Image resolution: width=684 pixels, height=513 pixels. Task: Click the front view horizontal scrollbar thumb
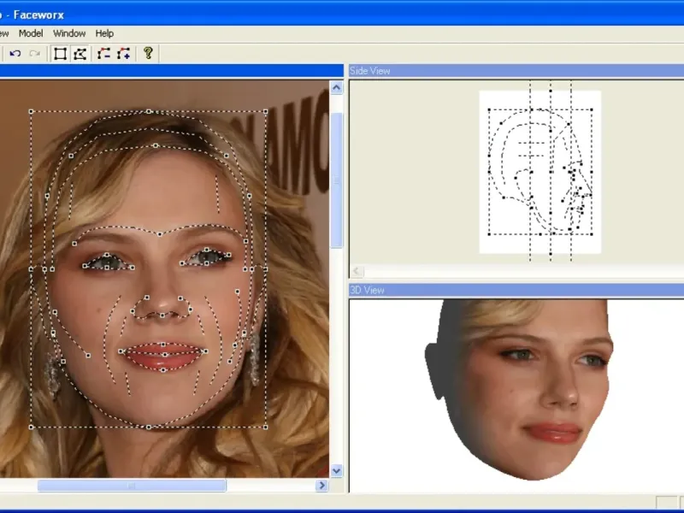coord(132,486)
